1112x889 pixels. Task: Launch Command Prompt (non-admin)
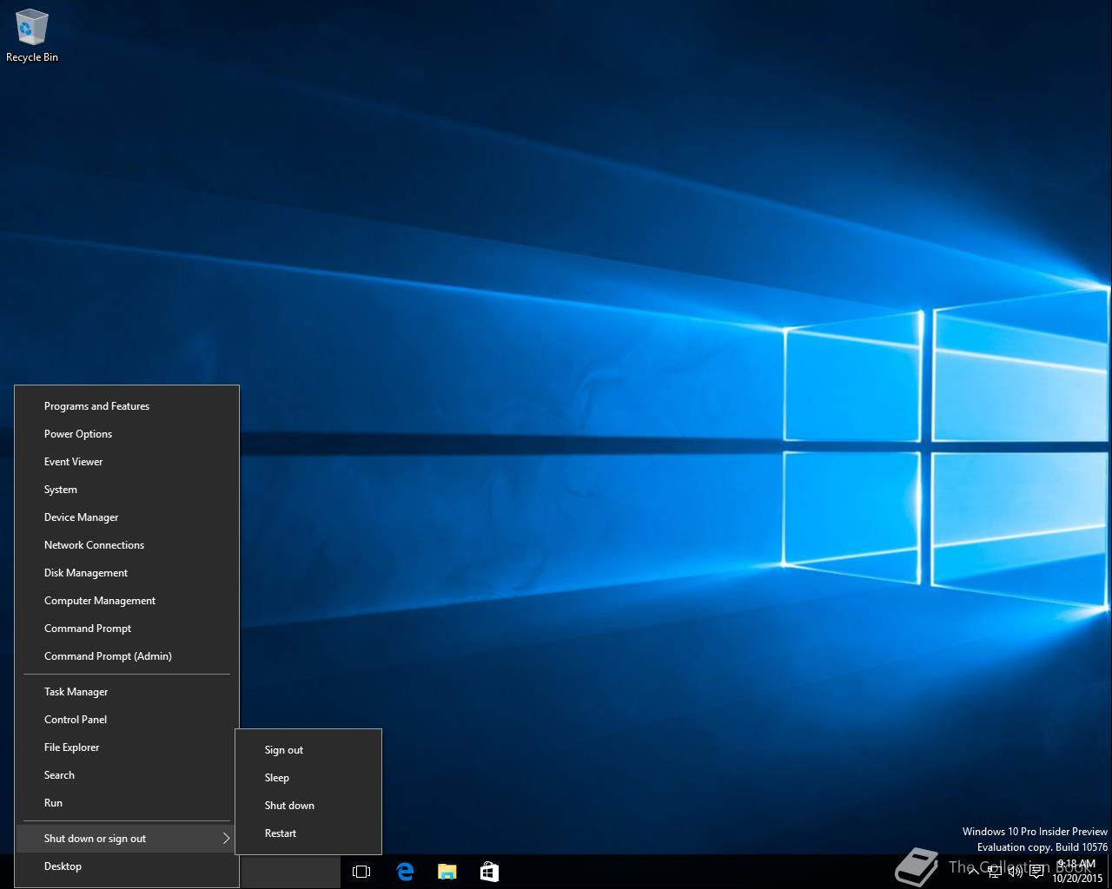[127, 629]
